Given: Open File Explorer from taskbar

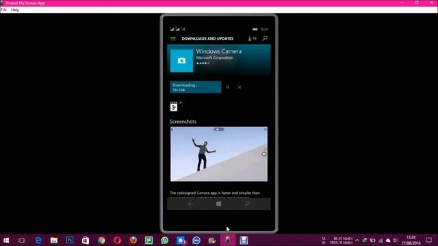Looking at the screenshot, I should 54,240.
